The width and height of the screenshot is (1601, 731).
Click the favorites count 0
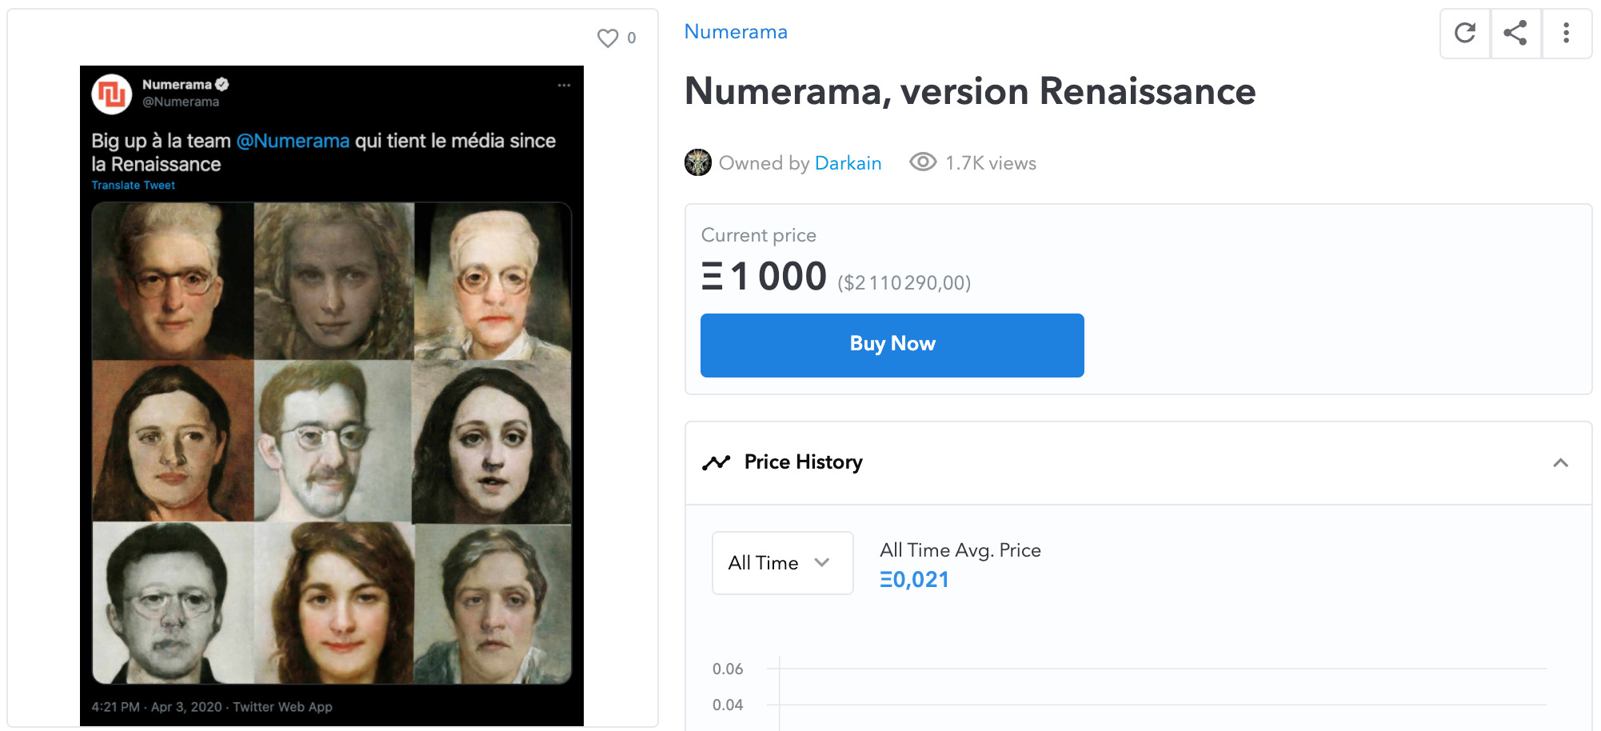tap(632, 38)
